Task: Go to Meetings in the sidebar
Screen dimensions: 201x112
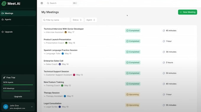Action: (18, 13)
